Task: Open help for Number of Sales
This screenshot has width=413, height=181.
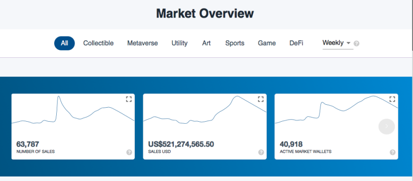Action: [129, 152]
